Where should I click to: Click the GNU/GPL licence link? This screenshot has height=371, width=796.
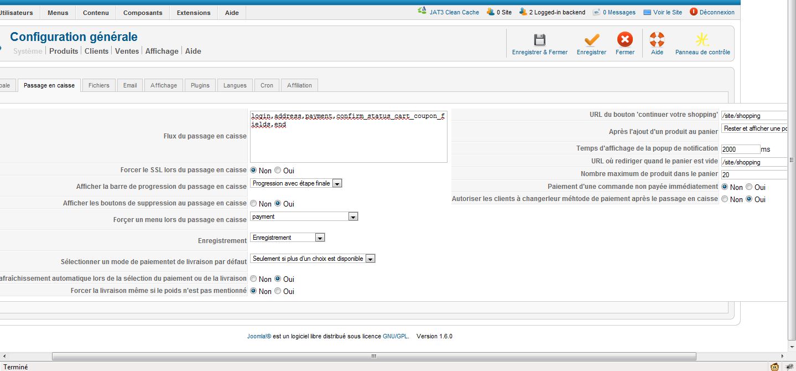pos(395,336)
